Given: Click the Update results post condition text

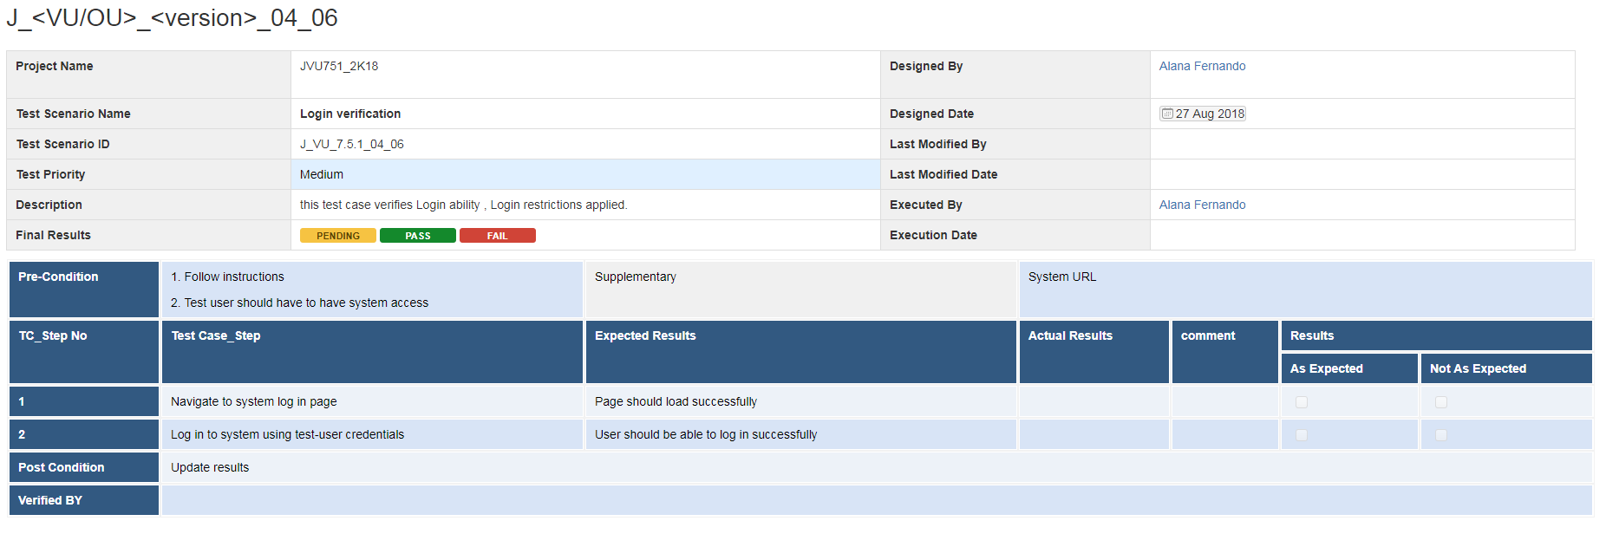Looking at the screenshot, I should point(210,467).
